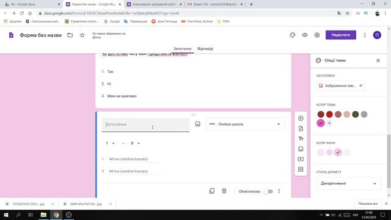Add custom theme color plus button

pos(329,123)
